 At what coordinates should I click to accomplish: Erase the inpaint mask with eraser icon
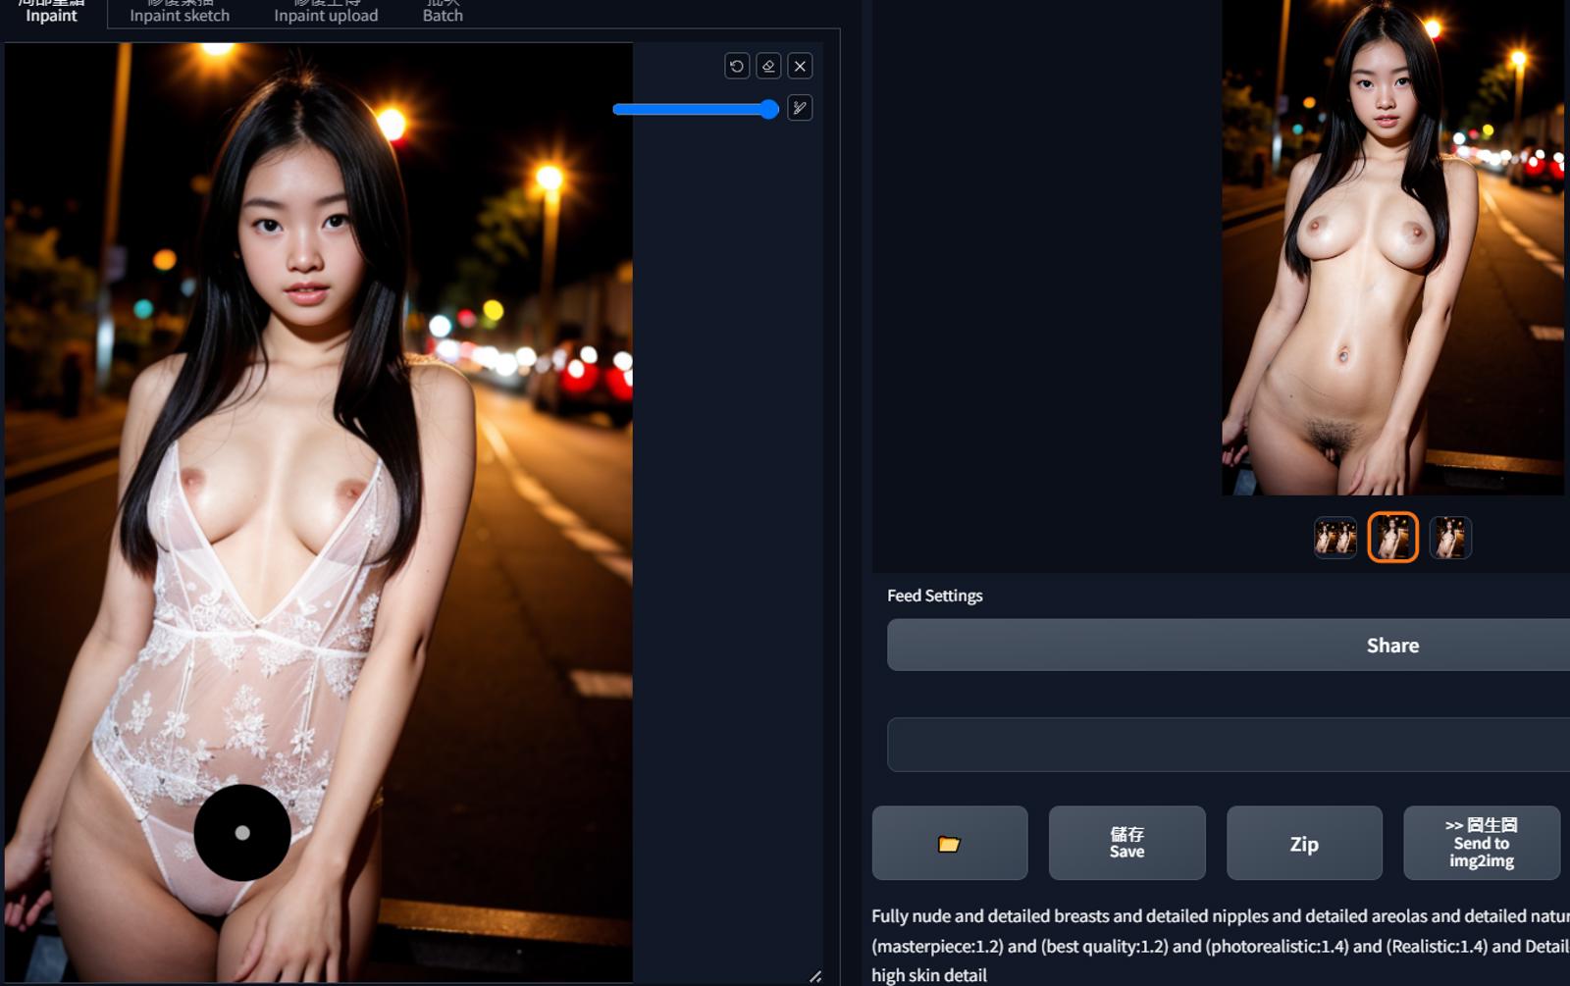click(768, 66)
